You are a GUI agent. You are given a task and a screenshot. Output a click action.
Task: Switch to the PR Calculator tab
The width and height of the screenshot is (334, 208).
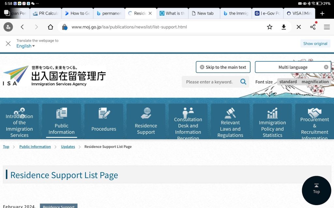point(45,13)
